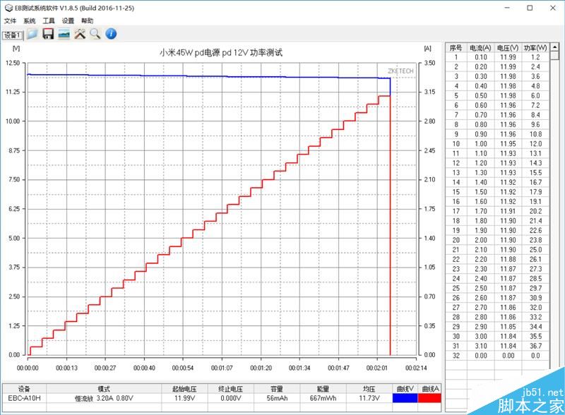Select data row 20 with current 2.00
Image resolution: width=565 pixels, height=415 pixels.
coord(498,240)
